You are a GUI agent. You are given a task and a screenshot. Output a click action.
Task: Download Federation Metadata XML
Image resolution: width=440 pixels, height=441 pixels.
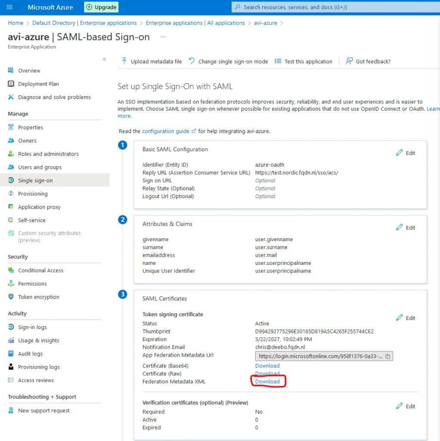[x=267, y=382]
